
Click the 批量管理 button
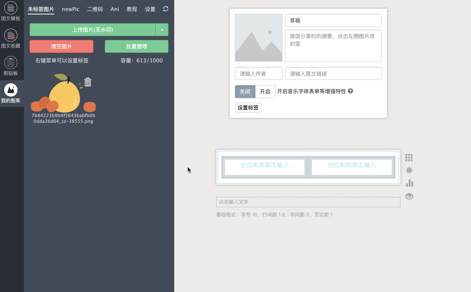click(x=137, y=46)
